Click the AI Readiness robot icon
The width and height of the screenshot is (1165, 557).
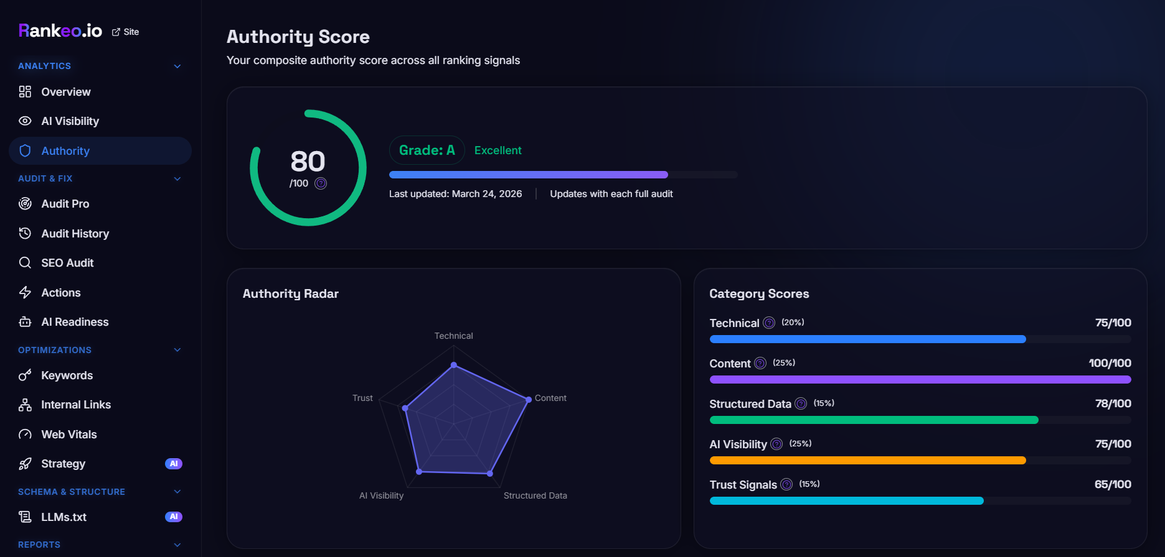[x=25, y=322]
